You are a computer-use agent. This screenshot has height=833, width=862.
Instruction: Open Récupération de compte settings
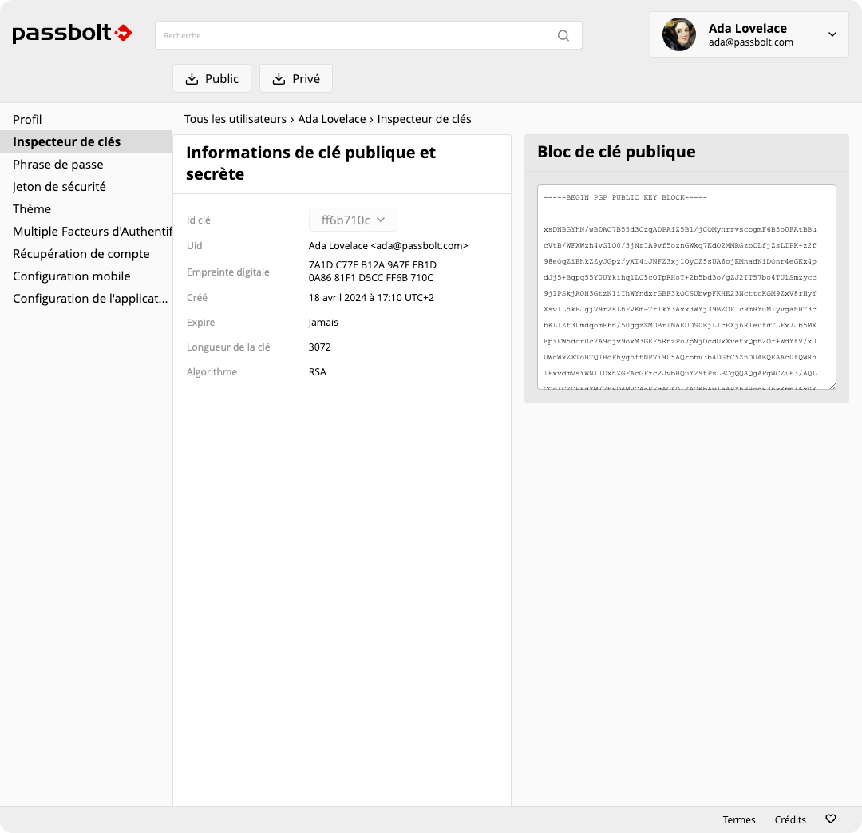coord(81,254)
